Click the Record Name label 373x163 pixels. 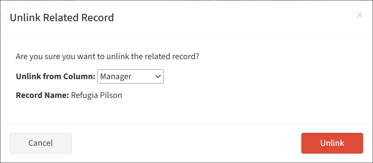click(x=43, y=95)
